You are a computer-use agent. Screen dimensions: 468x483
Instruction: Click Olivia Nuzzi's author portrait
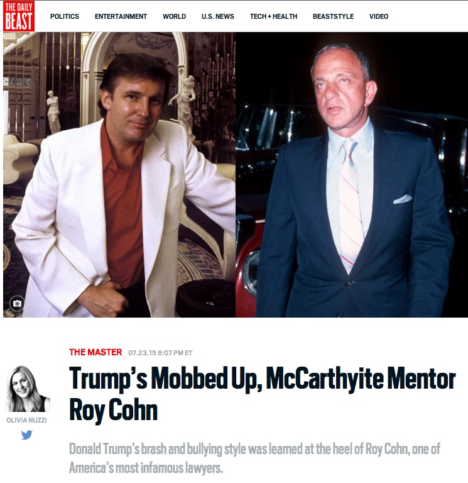[x=28, y=389]
